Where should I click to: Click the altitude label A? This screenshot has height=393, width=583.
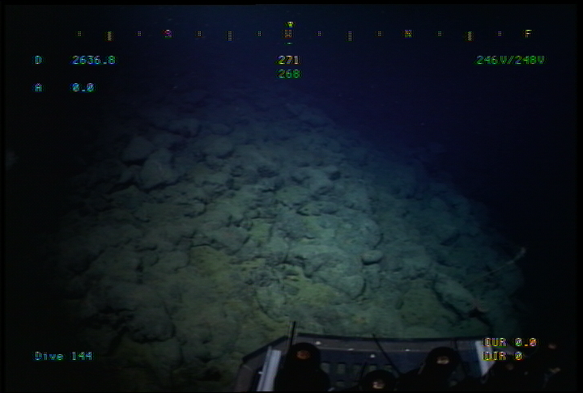[38, 87]
